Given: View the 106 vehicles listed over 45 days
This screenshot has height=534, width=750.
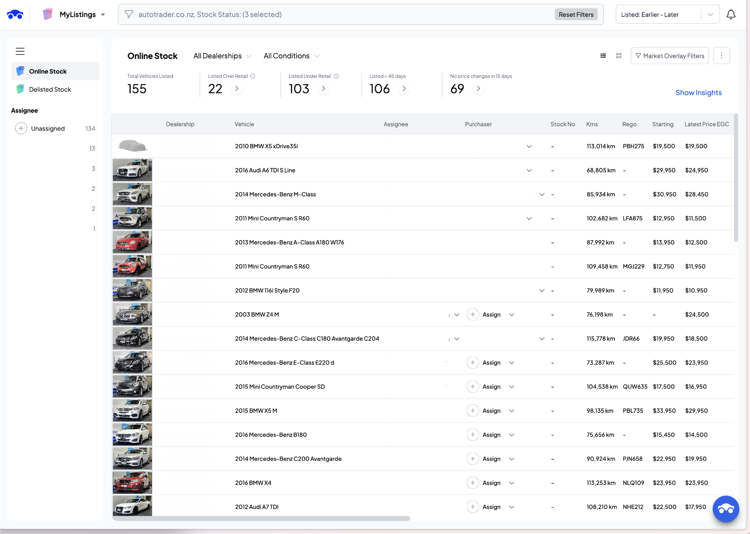Looking at the screenshot, I should point(404,89).
